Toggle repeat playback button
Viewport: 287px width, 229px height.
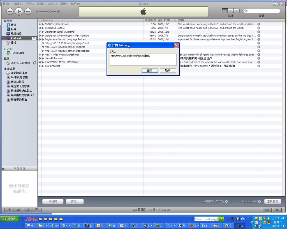pyautogui.click(x=27, y=210)
